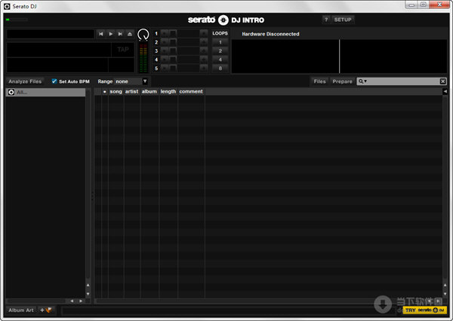Open the BPM Range dropdown arrow
The image size is (453, 321).
tap(145, 81)
